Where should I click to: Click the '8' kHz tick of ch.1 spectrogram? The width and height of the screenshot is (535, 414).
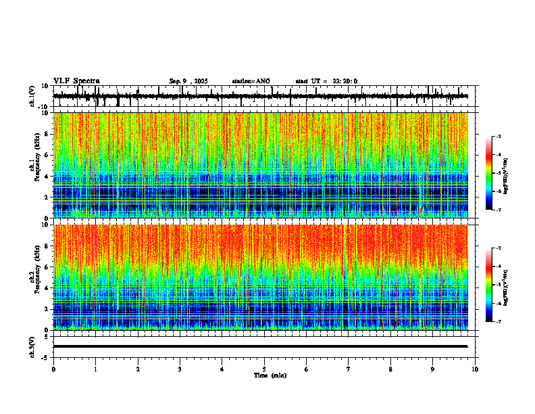point(47,134)
